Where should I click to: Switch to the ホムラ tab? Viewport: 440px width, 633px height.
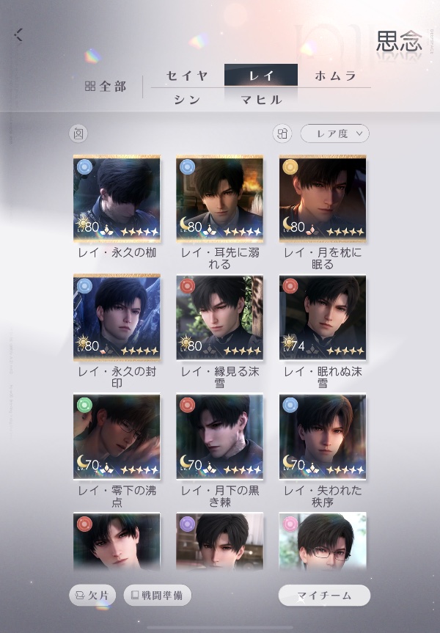coord(334,76)
